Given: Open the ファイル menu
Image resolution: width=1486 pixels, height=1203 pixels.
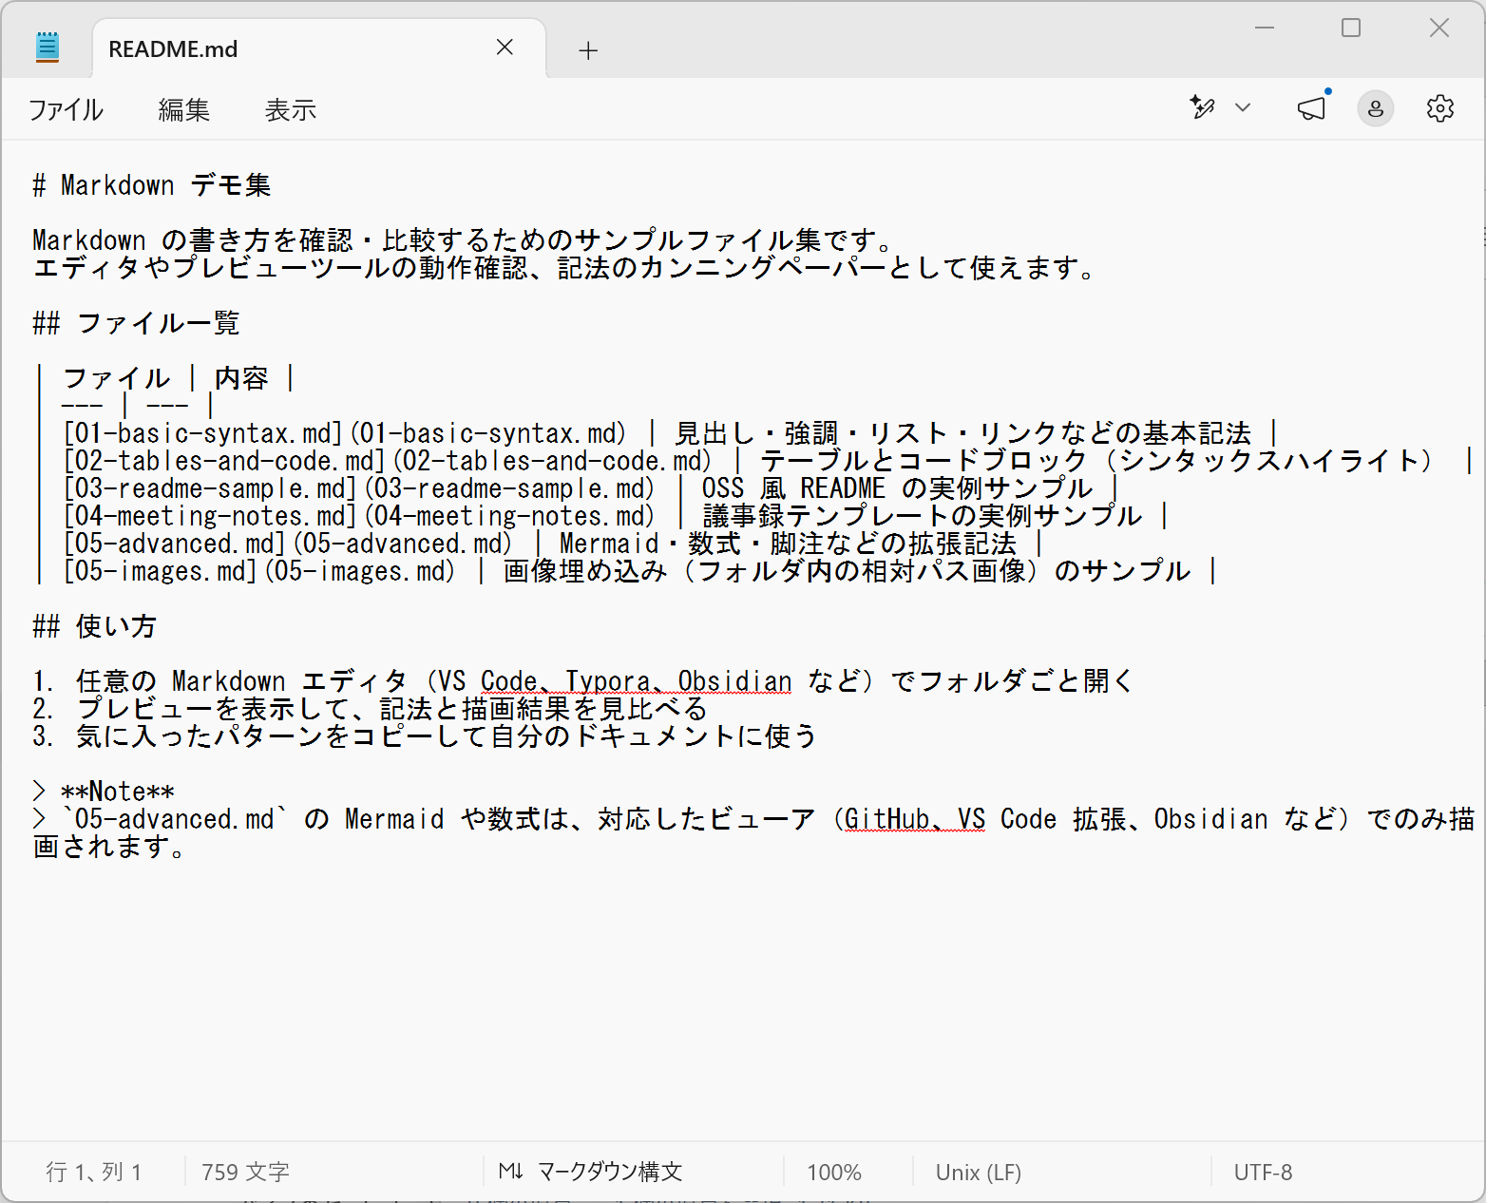Looking at the screenshot, I should pyautogui.click(x=65, y=110).
